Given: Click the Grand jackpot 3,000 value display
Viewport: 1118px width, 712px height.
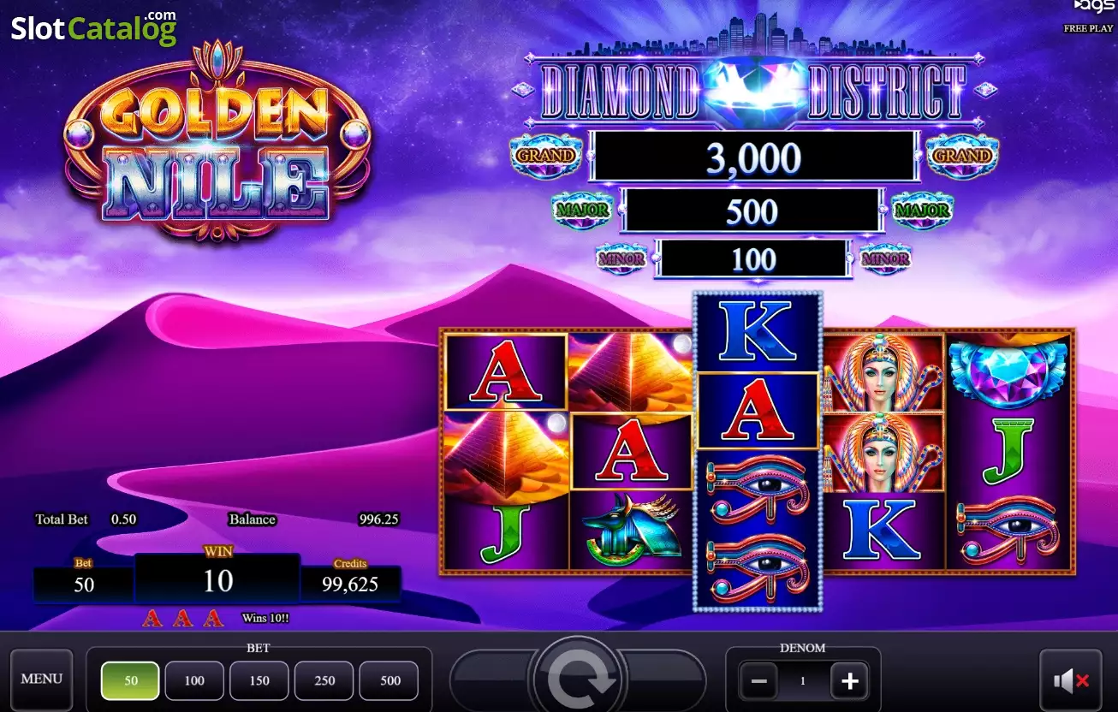Looking at the screenshot, I should tap(754, 157).
